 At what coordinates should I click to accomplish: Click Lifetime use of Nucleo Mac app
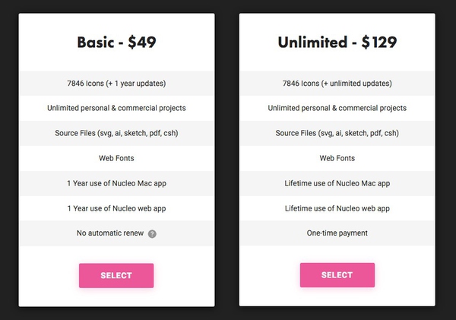[x=337, y=183]
